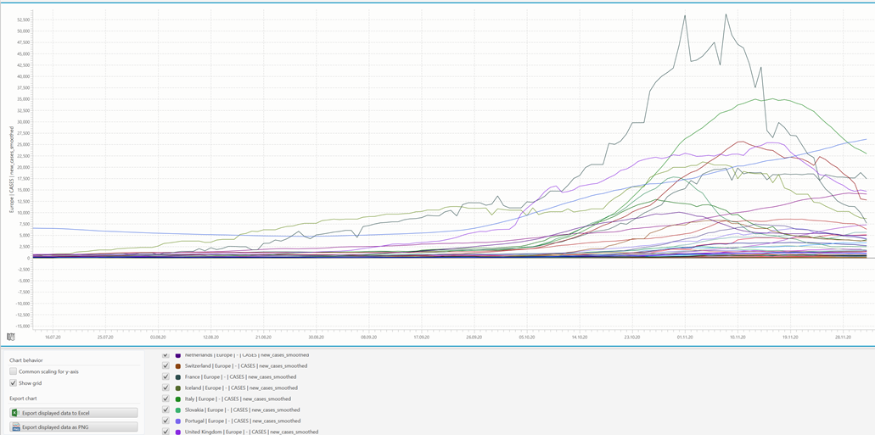This screenshot has height=435, width=875.
Task: Click the brown Switzerland color swatch
Action: pyautogui.click(x=178, y=365)
